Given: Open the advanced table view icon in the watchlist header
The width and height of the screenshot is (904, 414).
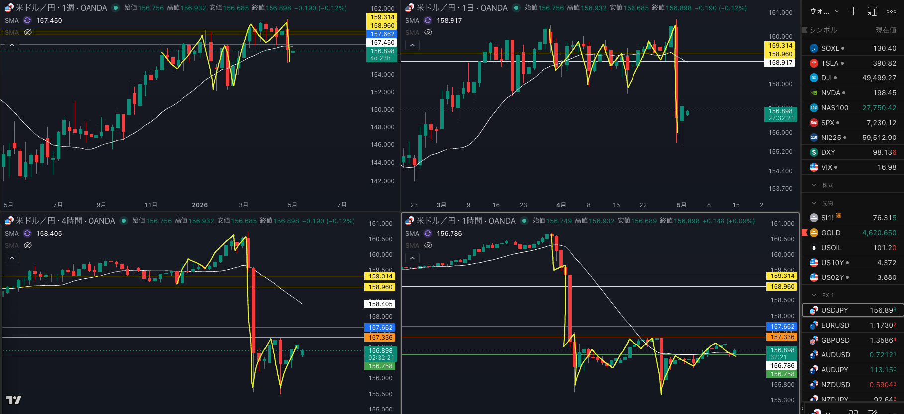Looking at the screenshot, I should (872, 11).
